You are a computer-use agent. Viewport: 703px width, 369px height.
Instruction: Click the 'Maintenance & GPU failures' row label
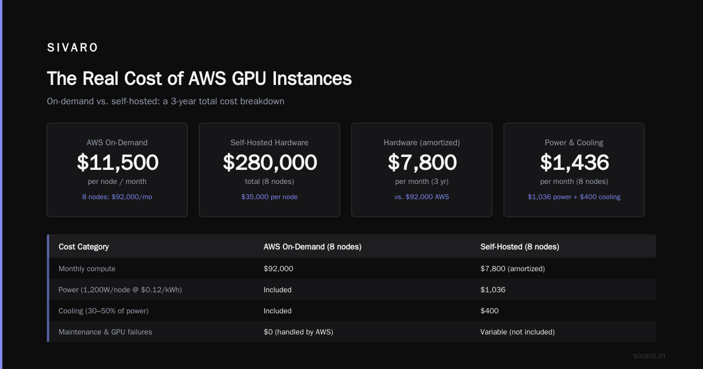click(x=105, y=332)
